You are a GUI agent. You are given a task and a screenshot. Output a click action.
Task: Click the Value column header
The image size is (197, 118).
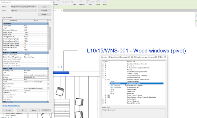click(36, 21)
